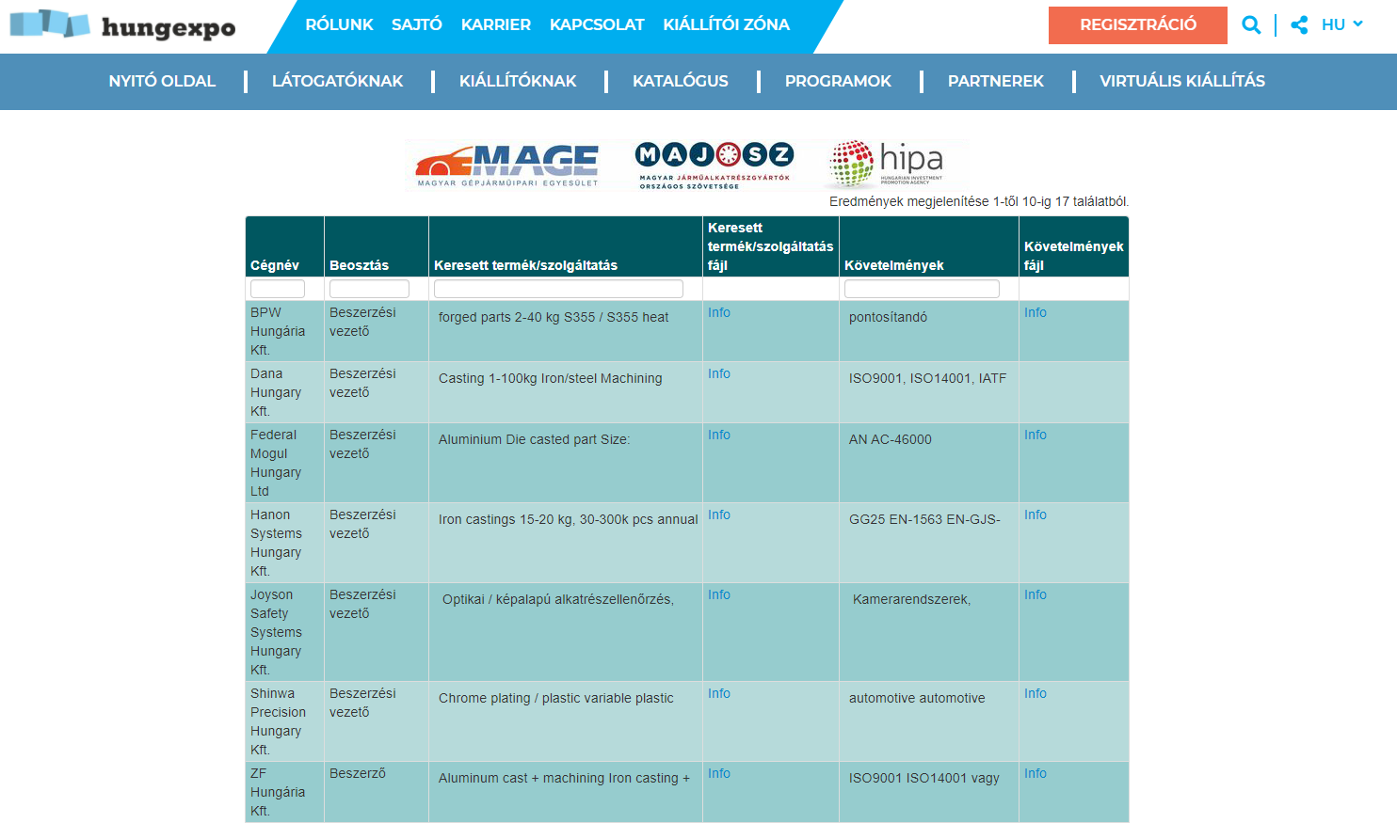Click the share icon in header
The height and width of the screenshot is (823, 1397).
[1299, 25]
